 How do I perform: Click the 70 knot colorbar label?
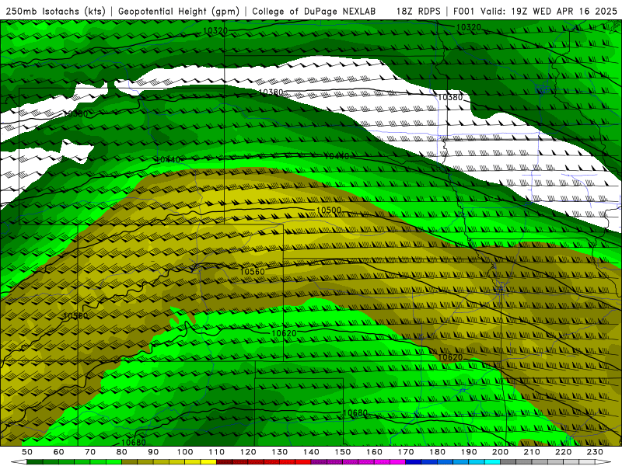[90, 452]
